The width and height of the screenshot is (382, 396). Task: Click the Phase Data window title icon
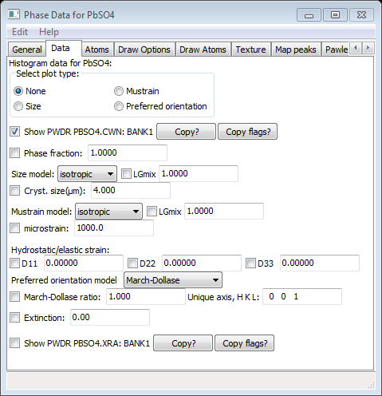coord(14,14)
